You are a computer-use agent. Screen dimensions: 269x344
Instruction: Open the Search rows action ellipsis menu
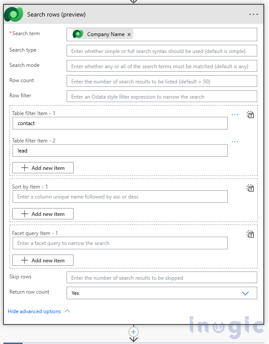(x=253, y=14)
